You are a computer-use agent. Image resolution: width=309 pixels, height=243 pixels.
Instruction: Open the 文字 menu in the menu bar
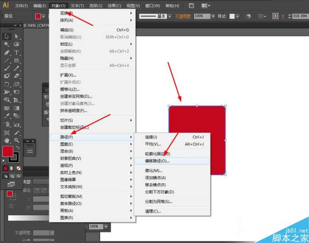coord(76,5)
